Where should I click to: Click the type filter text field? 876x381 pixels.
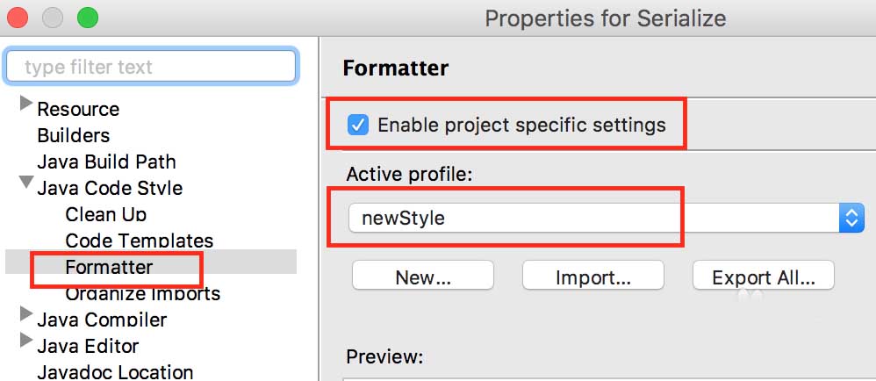pos(151,67)
